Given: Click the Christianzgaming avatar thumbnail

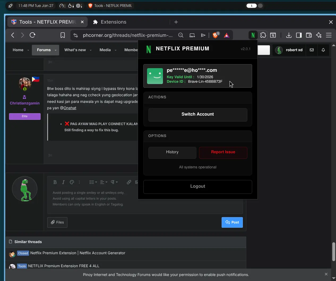Looking at the screenshot, I should tap(25, 84).
